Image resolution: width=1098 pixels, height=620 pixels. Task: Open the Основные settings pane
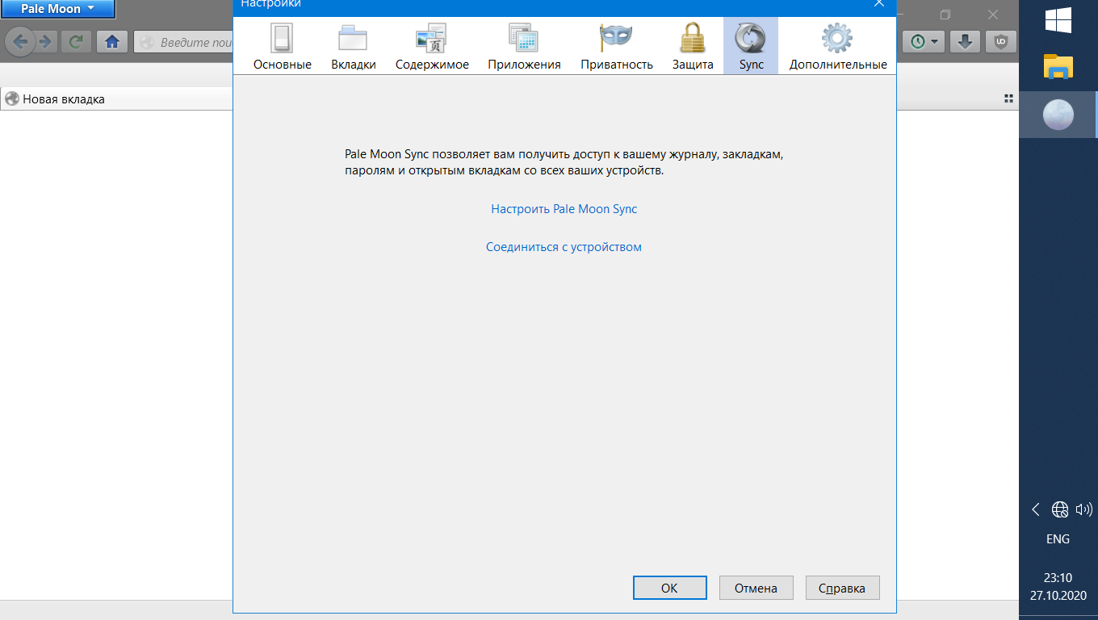click(282, 47)
